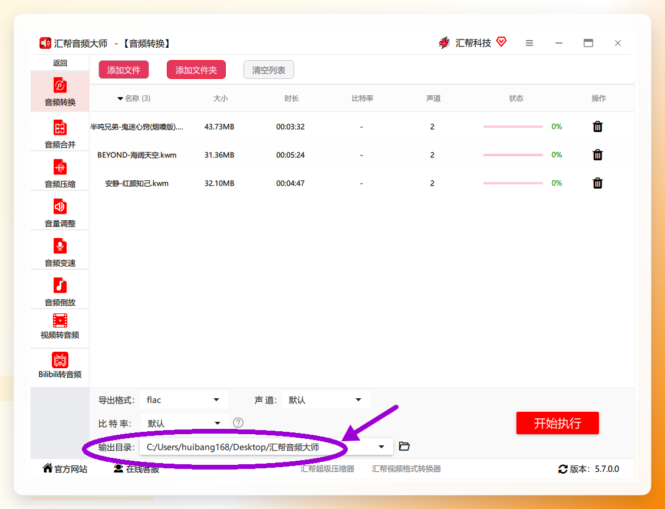Go back using 返回 in the sidebar
The image size is (665, 509).
[x=60, y=63]
